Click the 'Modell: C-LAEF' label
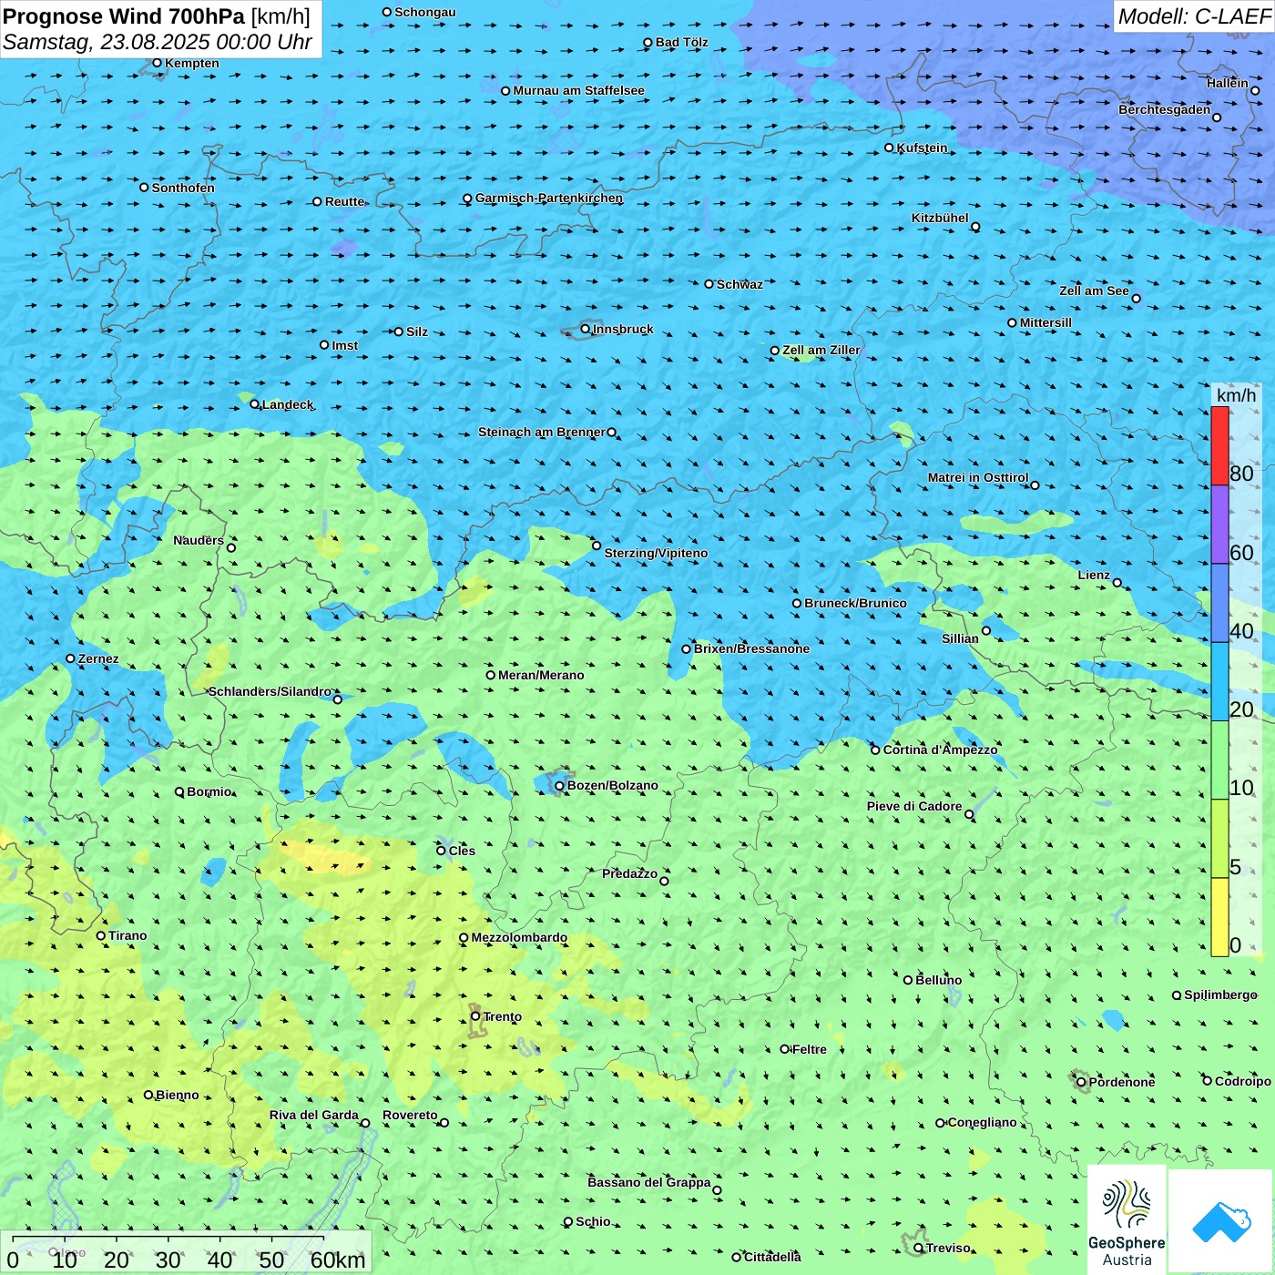The width and height of the screenshot is (1275, 1275). 1194,16
